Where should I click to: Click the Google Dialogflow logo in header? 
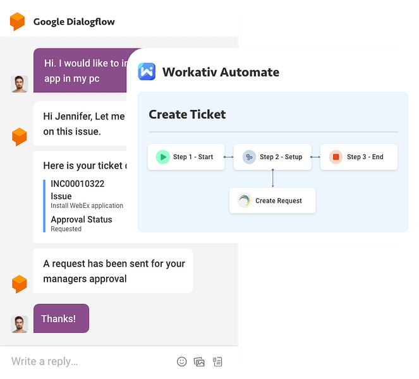pos(17,21)
